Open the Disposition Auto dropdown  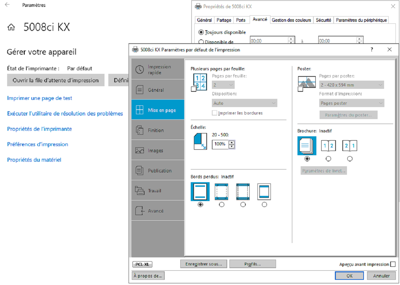pos(244,103)
